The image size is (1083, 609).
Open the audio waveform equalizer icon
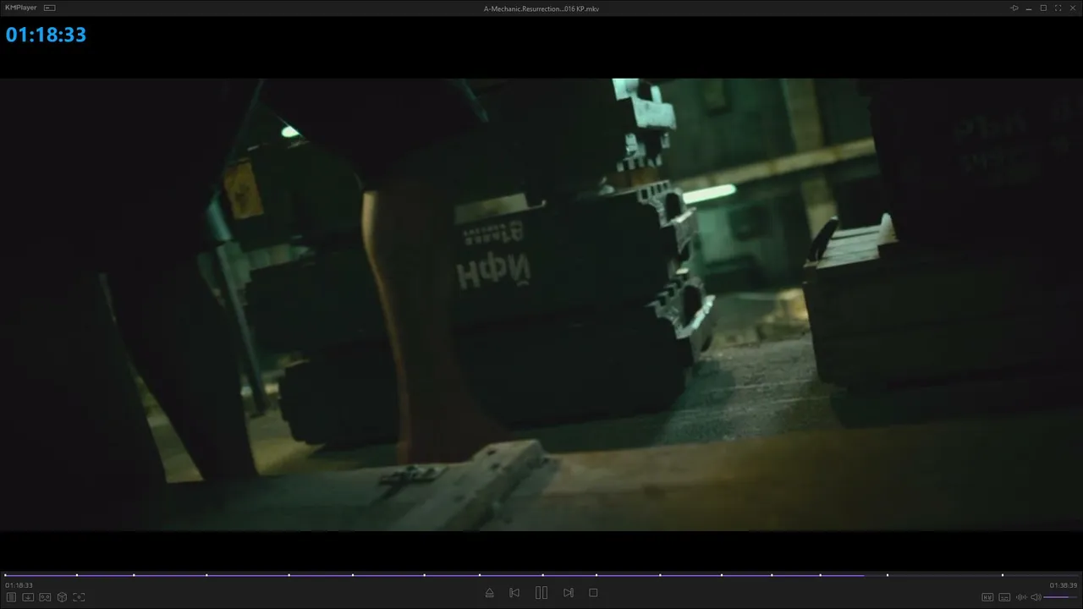pos(1021,597)
